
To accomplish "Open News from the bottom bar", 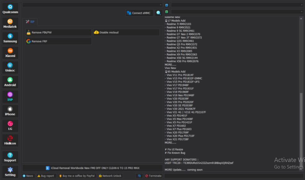I will pos(28,176).
